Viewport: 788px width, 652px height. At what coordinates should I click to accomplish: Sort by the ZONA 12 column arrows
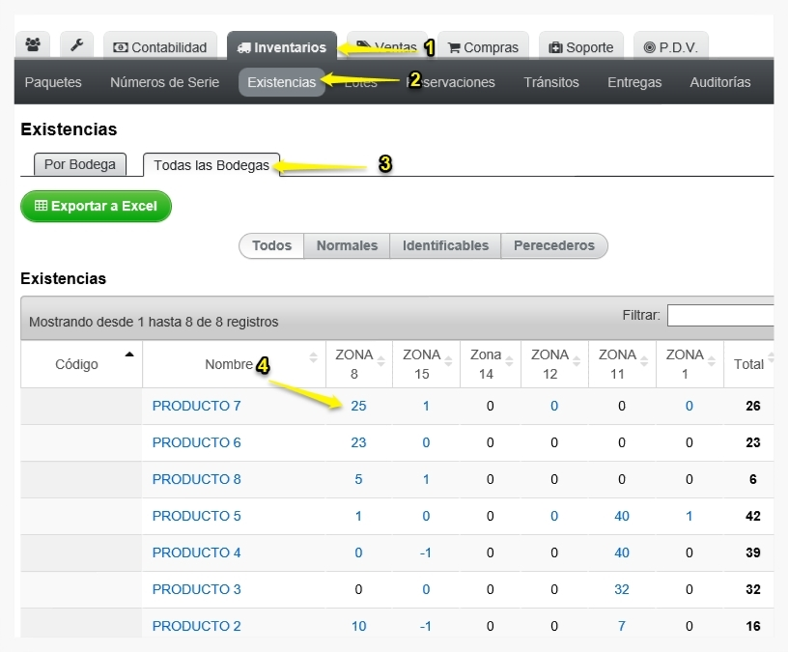577,361
